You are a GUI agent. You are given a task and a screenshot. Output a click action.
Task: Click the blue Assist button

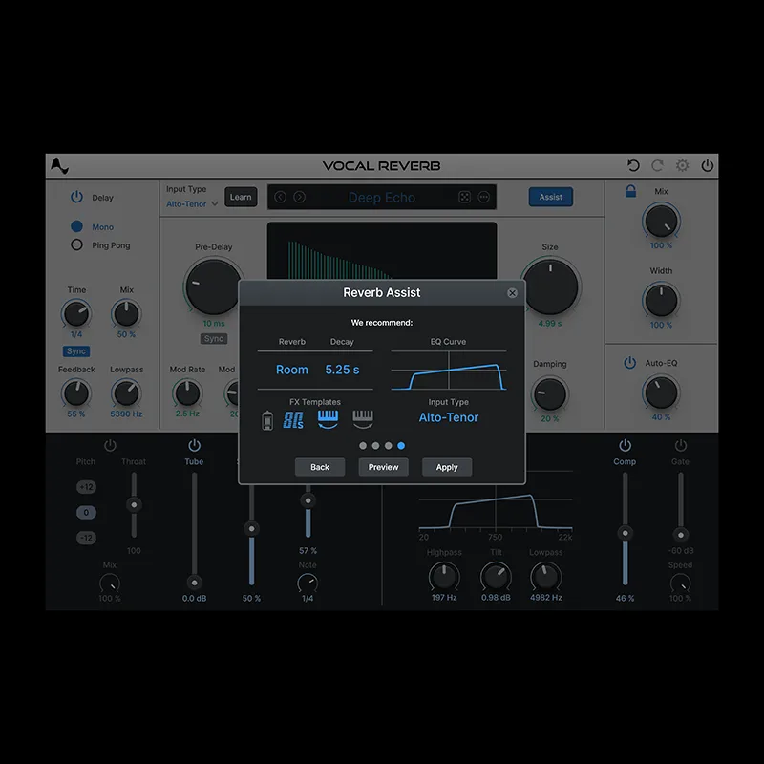(551, 197)
